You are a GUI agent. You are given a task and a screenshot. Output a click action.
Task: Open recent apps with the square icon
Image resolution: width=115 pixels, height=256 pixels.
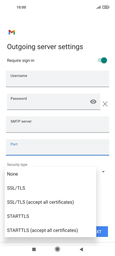pyautogui.click(x=34, y=249)
